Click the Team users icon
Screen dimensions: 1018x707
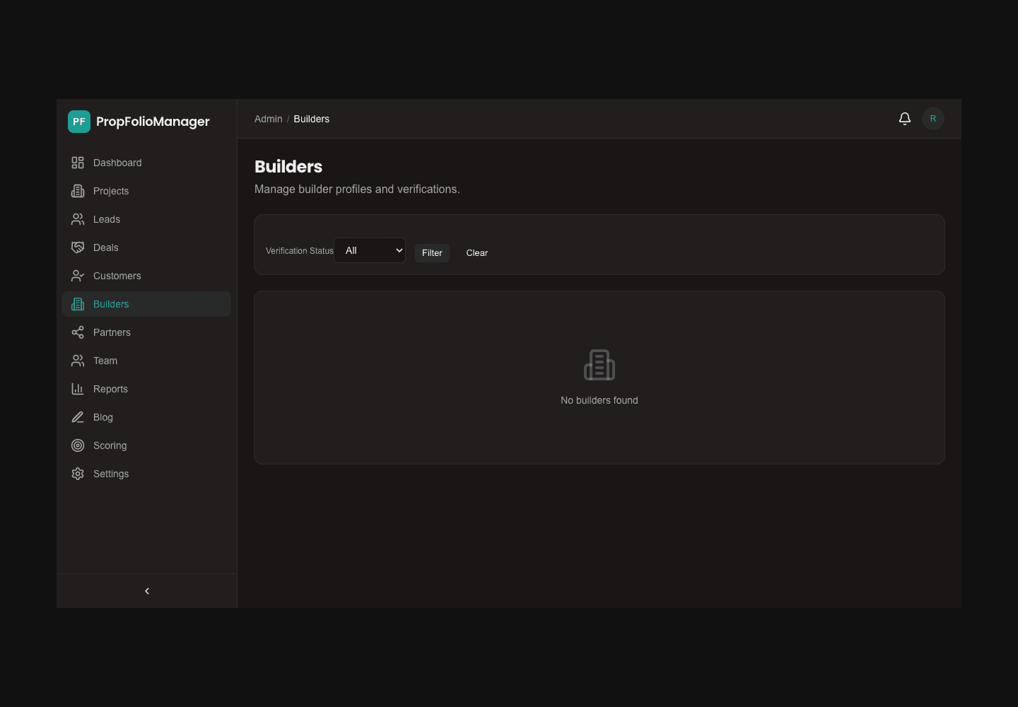(x=78, y=361)
